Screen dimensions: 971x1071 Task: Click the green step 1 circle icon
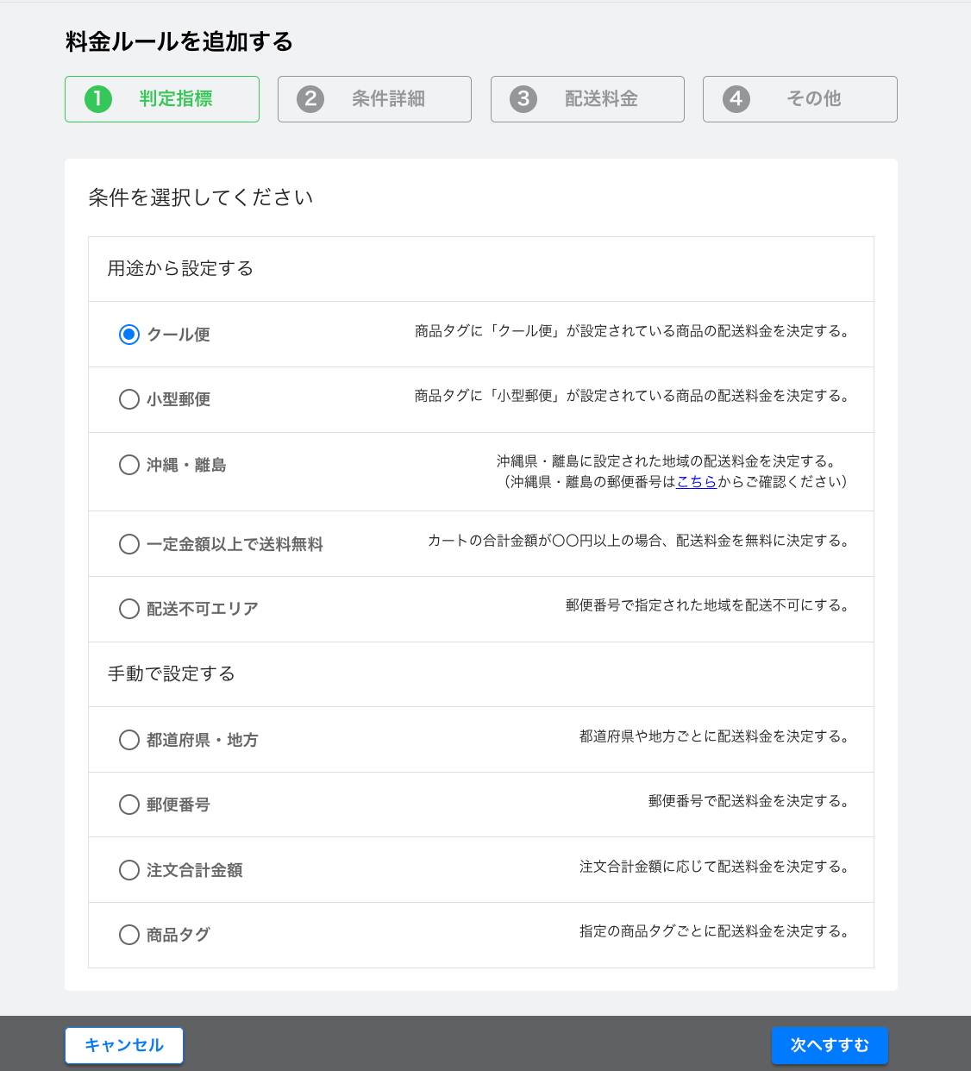click(x=98, y=99)
